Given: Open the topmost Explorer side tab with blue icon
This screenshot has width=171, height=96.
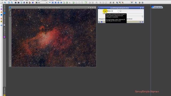Looking at the screenshot, I should tap(5, 9).
